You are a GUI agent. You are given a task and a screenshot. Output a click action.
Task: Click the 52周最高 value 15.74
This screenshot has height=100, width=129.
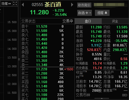coord(97,63)
